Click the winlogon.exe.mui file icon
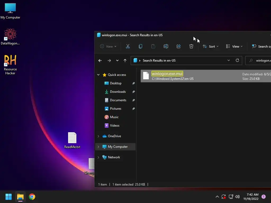 (146, 76)
